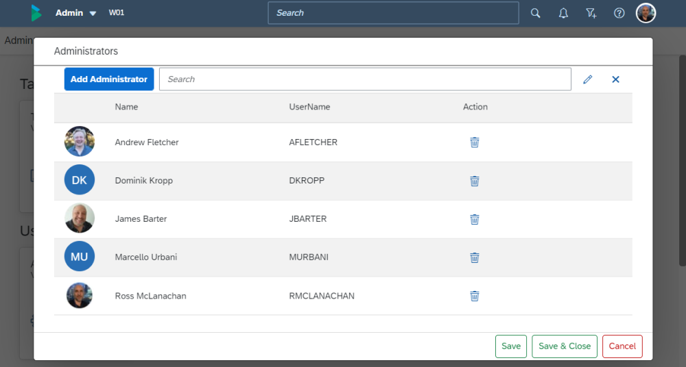The height and width of the screenshot is (367, 686).
Task: Open the help question mark icon
Action: (x=619, y=13)
